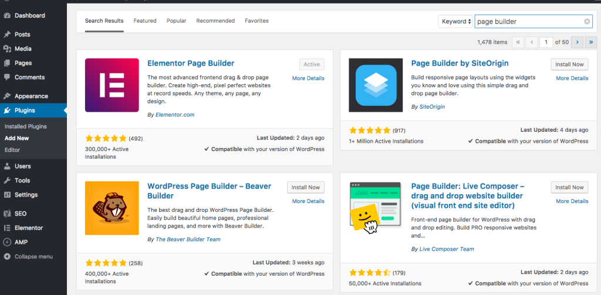Visit the SiteOrigin author link
Image resolution: width=601 pixels, height=295 pixels.
(433, 107)
